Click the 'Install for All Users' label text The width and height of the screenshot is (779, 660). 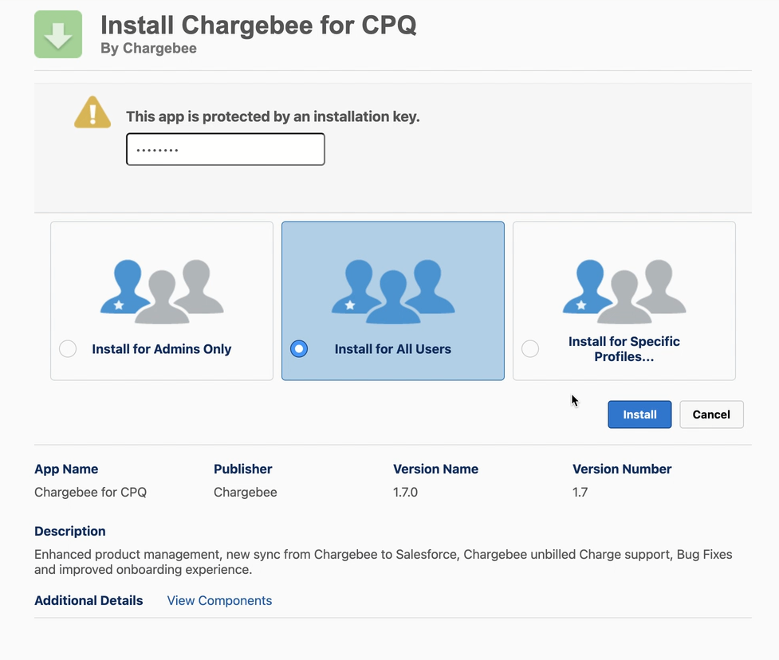[393, 349]
